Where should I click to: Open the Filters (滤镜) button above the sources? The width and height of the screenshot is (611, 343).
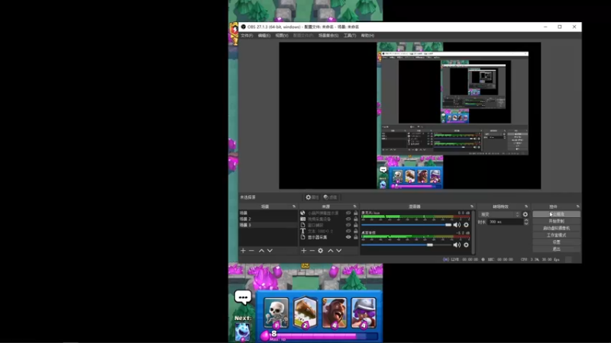(331, 197)
